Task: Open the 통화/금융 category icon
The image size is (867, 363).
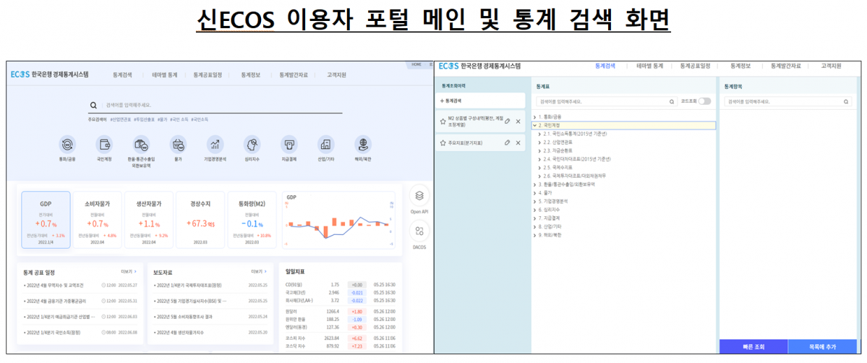Action: point(67,145)
